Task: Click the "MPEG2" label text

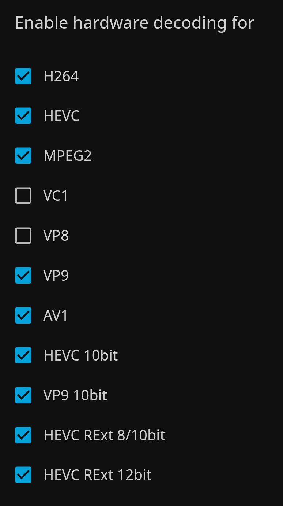Action: tap(68, 156)
